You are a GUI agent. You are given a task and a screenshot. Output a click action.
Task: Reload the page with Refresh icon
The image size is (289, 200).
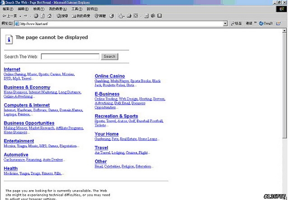[x=42, y=16]
